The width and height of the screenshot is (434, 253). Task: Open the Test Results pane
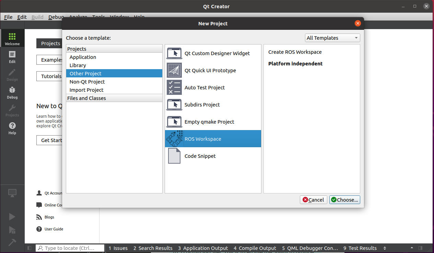[360, 248]
